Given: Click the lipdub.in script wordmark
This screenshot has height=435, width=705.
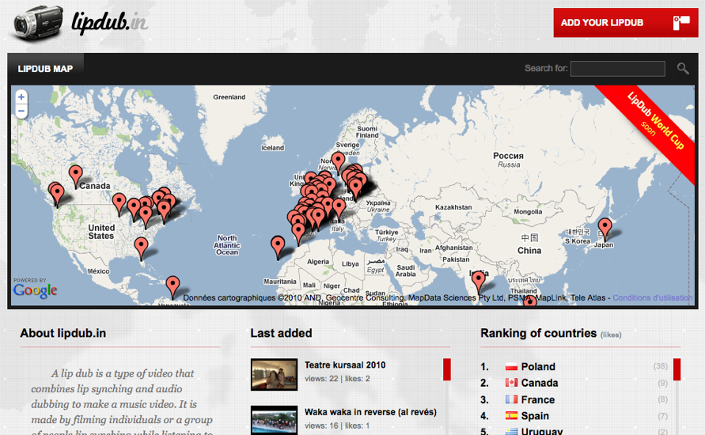Looking at the screenshot, I should tap(110, 21).
